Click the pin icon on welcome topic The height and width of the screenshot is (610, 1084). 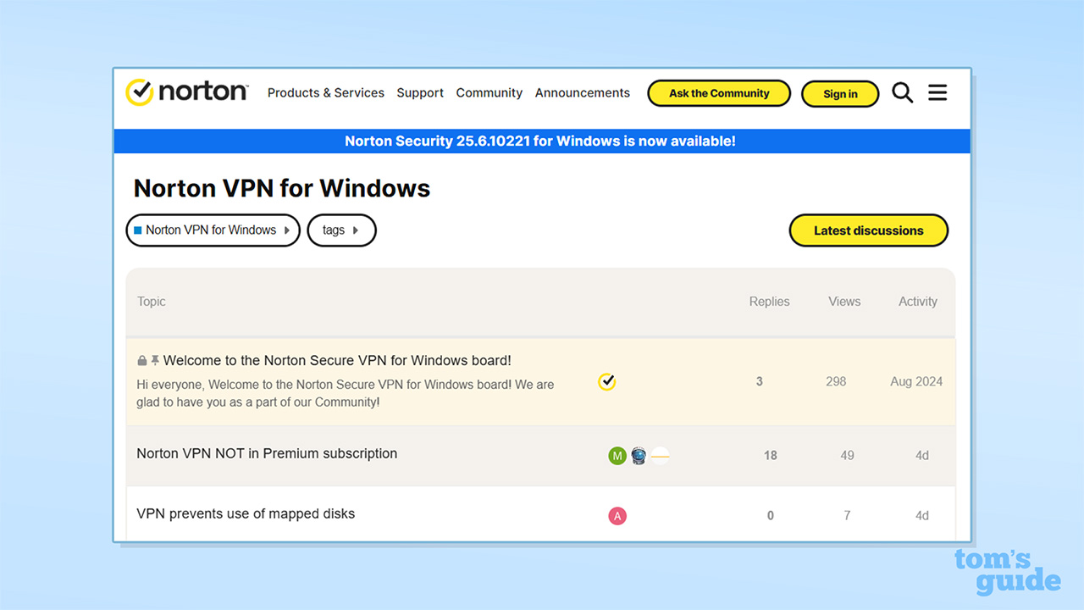(x=155, y=361)
